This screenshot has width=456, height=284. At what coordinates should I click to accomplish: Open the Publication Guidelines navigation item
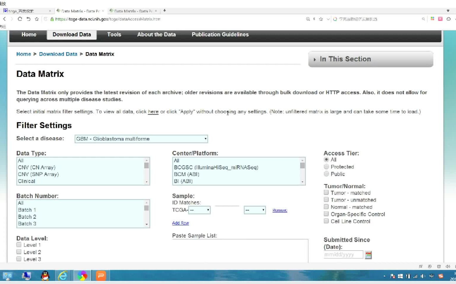pos(220,34)
